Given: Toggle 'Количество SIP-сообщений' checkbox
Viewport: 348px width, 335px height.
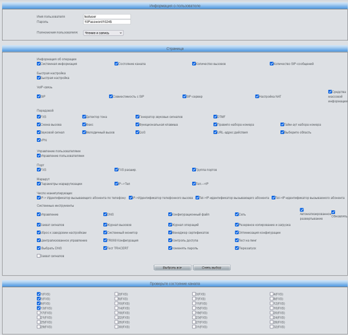Looking at the screenshot, I should [x=271, y=64].
